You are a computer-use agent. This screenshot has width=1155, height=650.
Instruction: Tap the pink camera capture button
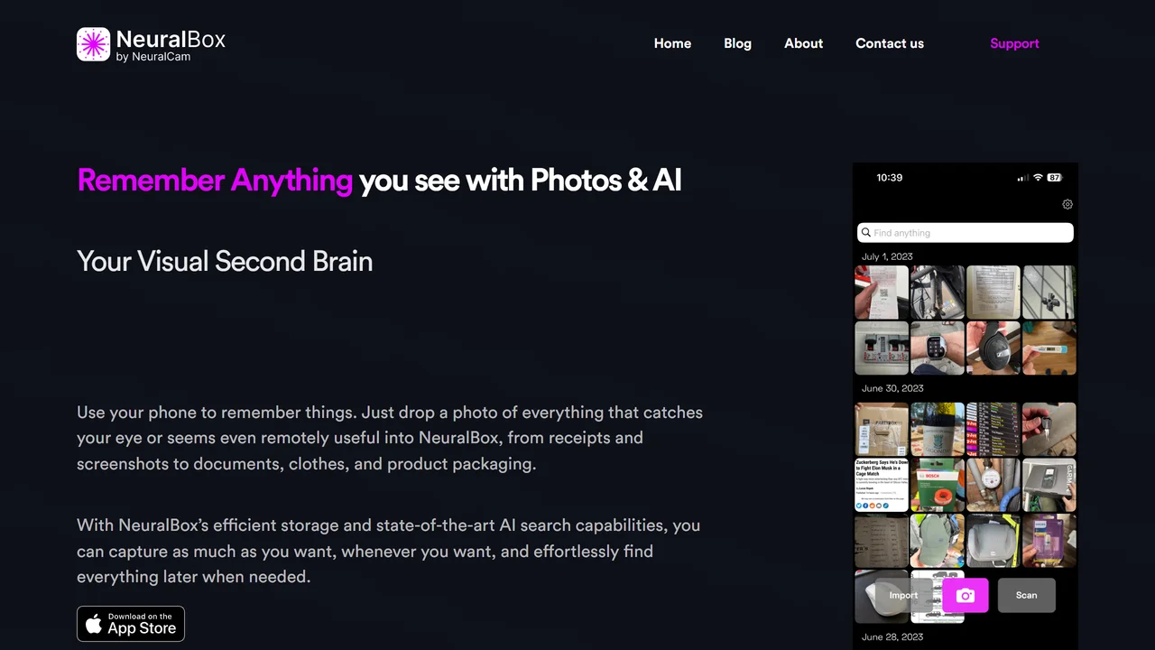tap(966, 595)
